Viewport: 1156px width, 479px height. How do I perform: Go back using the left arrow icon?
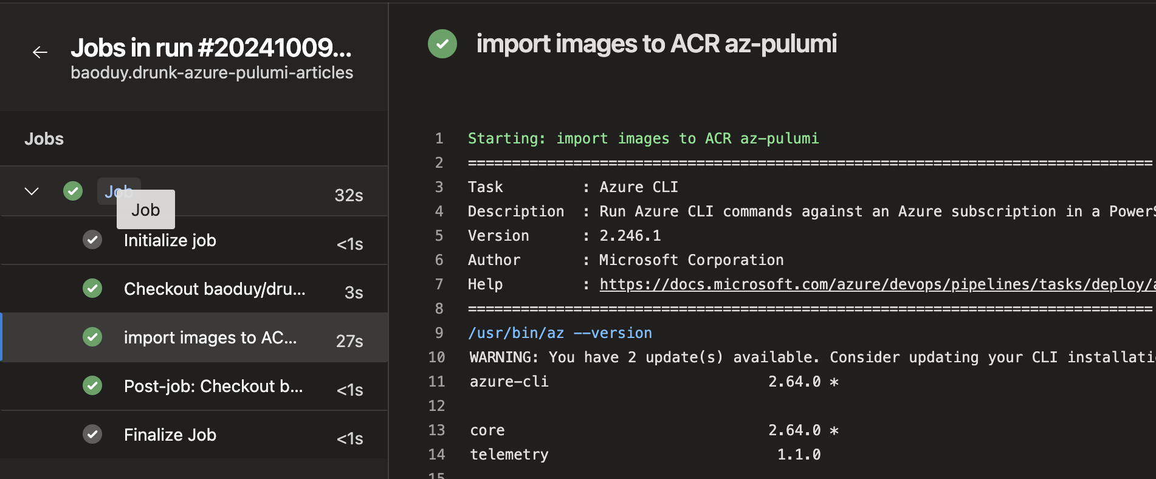[40, 52]
